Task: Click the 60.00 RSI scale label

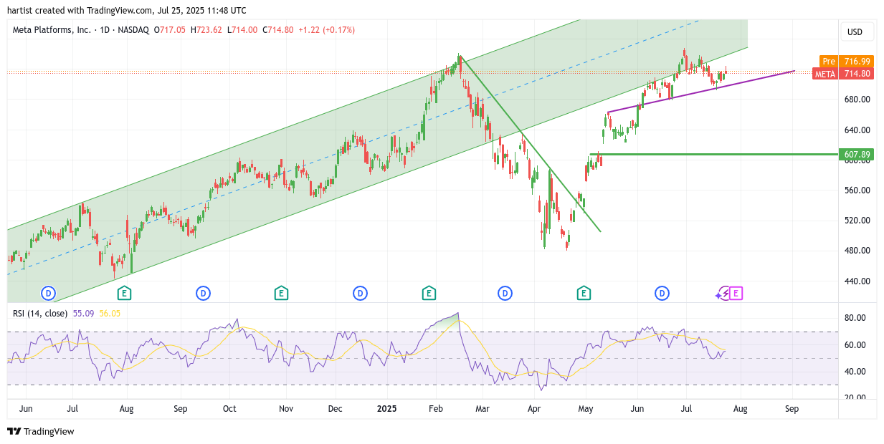Action: point(855,345)
